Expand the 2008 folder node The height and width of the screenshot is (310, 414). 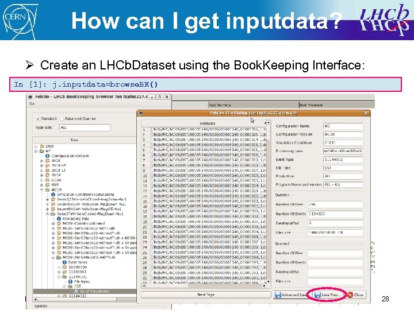pyautogui.click(x=42, y=161)
